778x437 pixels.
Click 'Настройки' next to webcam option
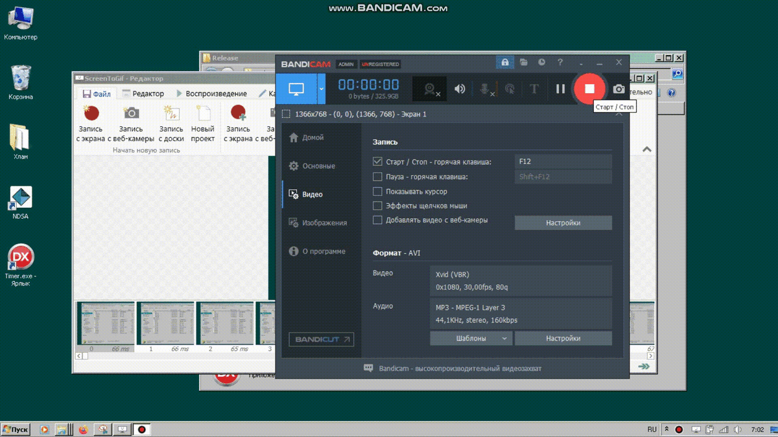coord(563,222)
